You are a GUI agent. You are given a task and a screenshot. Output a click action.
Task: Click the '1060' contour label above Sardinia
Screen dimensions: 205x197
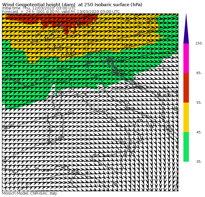coord(69,112)
